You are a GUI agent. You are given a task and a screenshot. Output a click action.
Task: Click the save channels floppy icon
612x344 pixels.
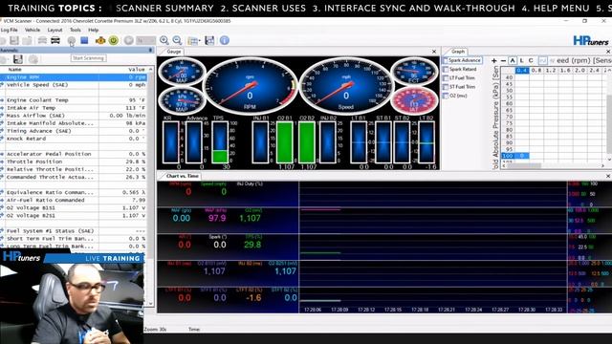[x=18, y=59]
